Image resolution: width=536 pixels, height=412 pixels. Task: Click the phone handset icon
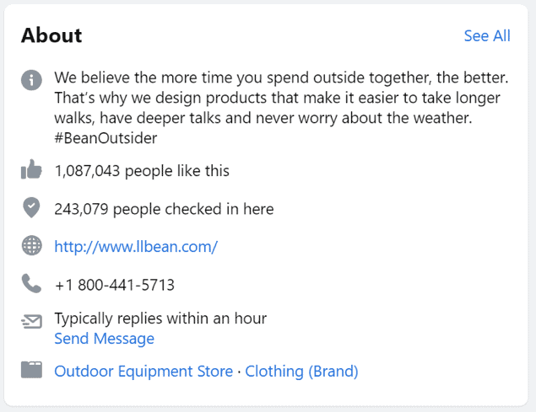click(x=31, y=284)
